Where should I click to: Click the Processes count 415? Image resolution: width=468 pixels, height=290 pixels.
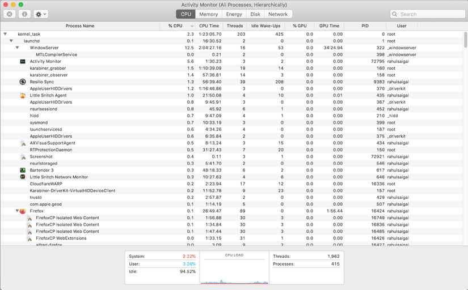[x=335, y=264]
